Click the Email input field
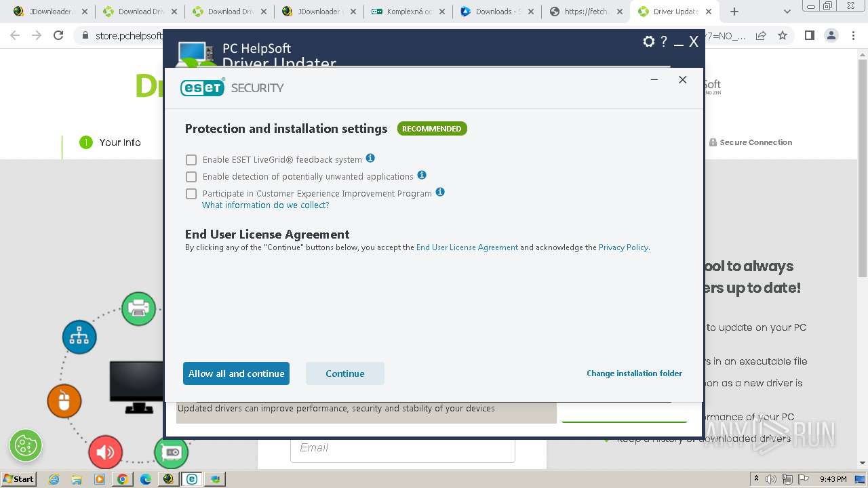Viewport: 868px width, 488px height. 402,448
